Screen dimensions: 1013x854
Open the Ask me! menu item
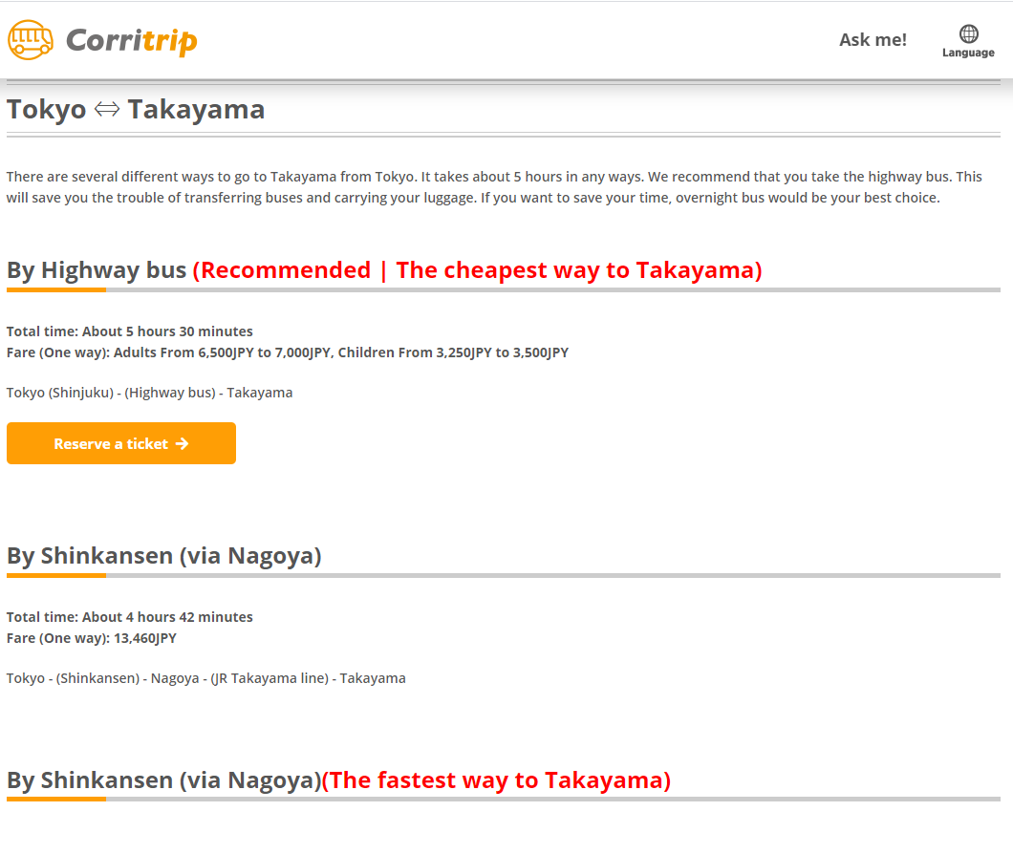[x=873, y=40]
